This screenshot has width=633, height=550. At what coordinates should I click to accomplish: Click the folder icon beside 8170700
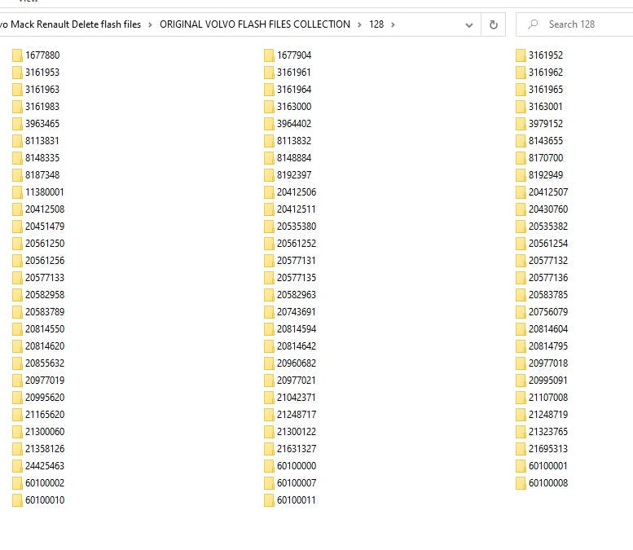[x=521, y=158]
